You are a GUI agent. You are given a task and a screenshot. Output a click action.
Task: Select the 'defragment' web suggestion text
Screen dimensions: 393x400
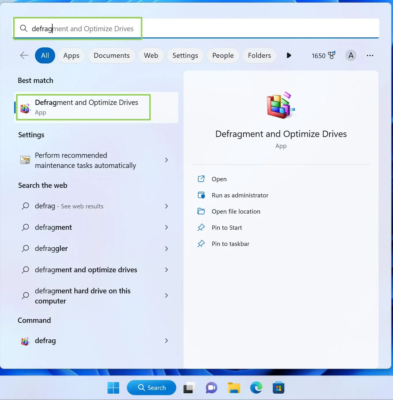[x=53, y=227]
